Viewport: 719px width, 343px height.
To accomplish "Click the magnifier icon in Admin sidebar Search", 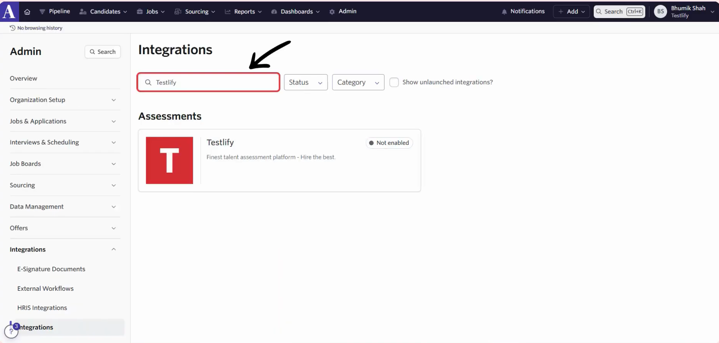I will coord(92,52).
